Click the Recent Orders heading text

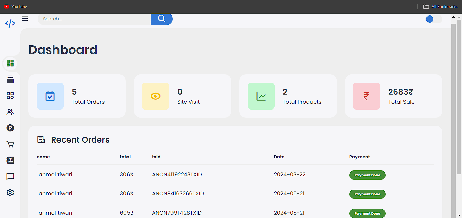point(80,139)
